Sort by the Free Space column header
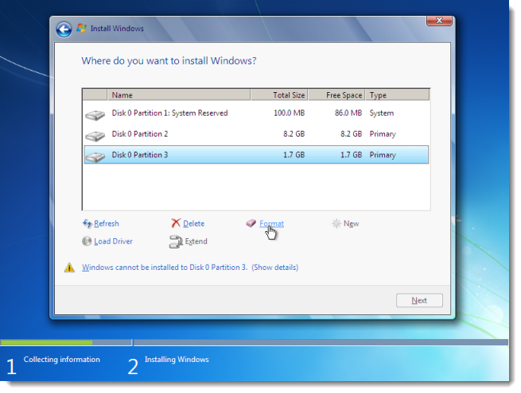This screenshot has height=393, width=521. [336, 94]
